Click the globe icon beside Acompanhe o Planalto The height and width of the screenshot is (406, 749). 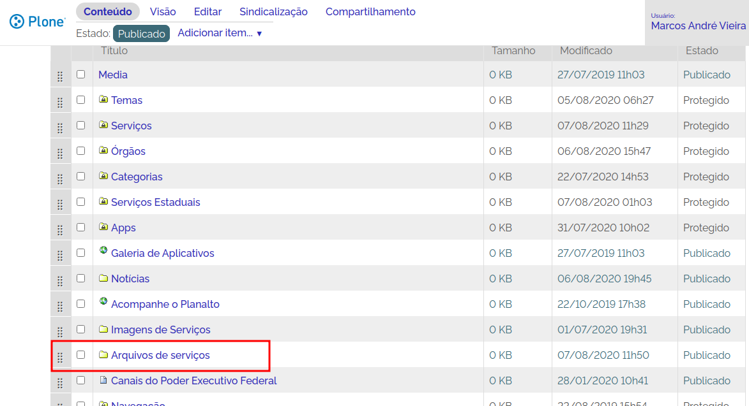tap(103, 301)
